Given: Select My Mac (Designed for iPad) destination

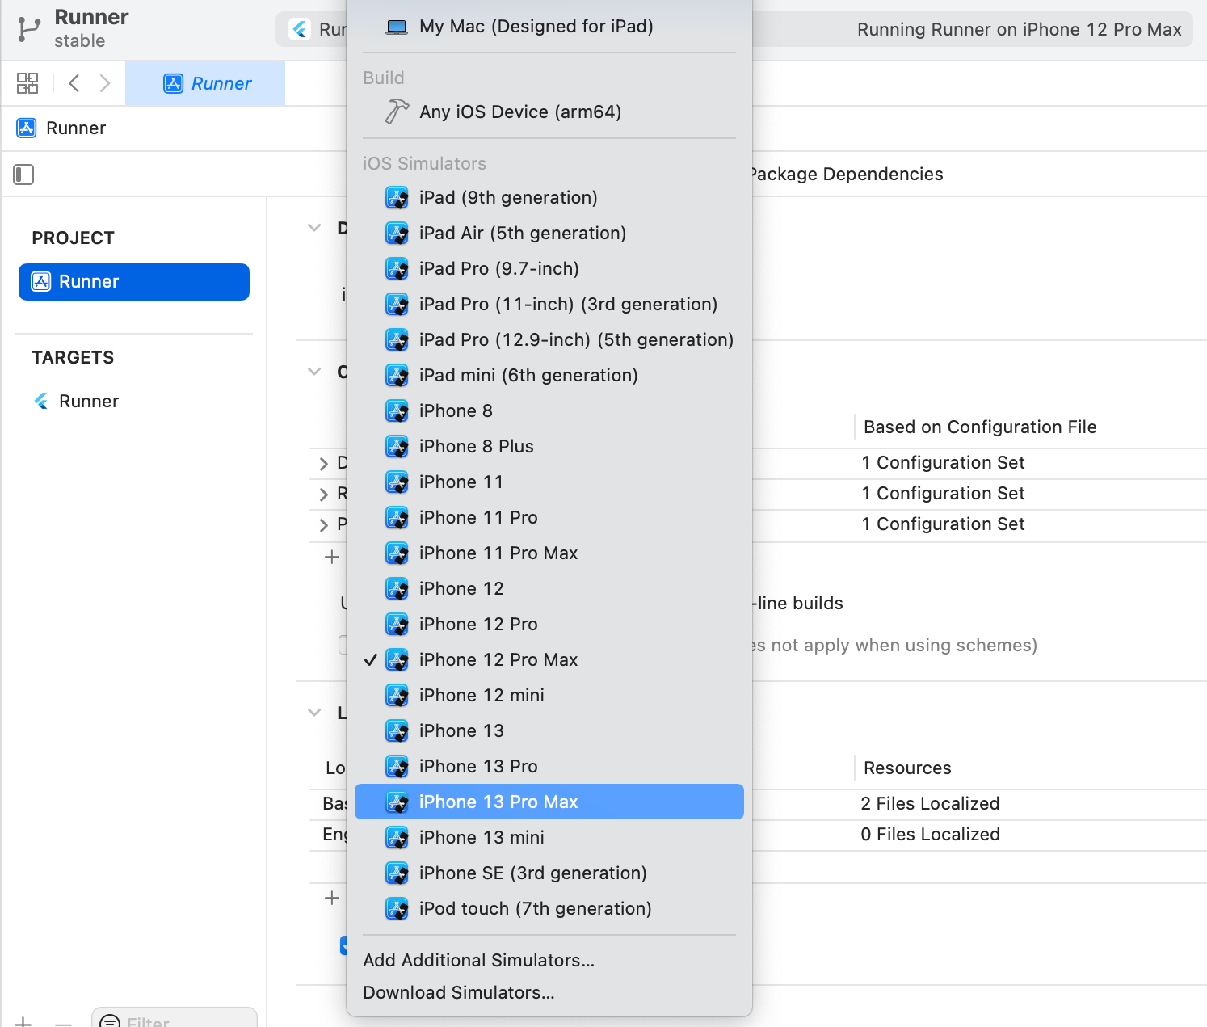Looking at the screenshot, I should (x=549, y=27).
